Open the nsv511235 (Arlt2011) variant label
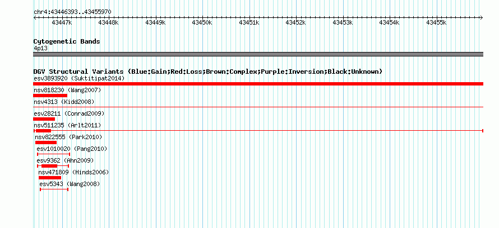Image resolution: width=499 pixels, height=228 pixels. (x=67, y=125)
